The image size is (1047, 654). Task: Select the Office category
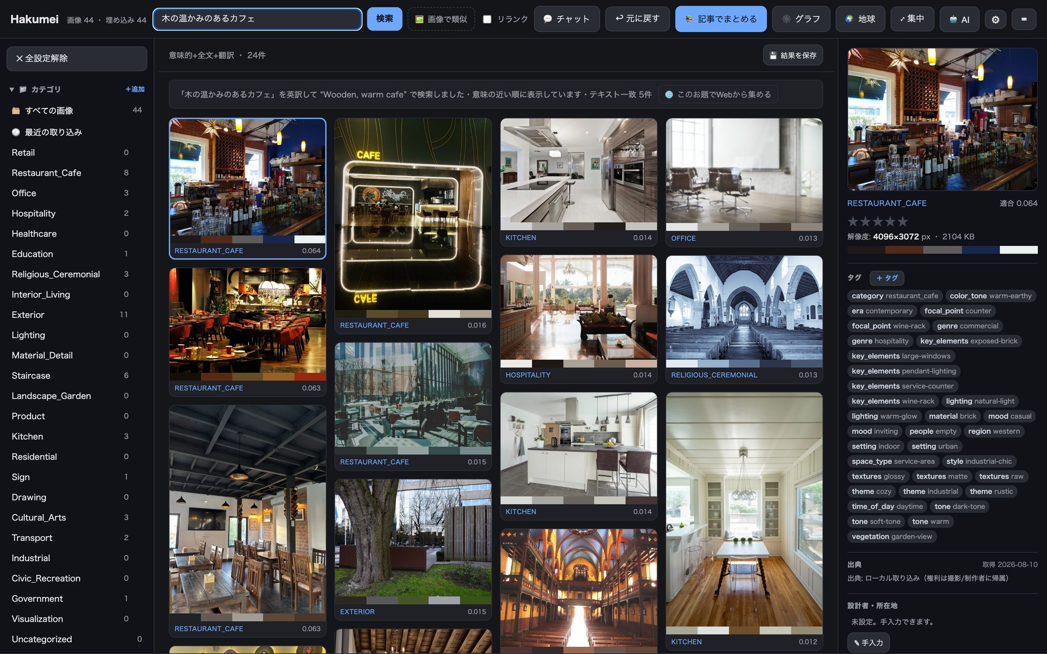pos(70,193)
